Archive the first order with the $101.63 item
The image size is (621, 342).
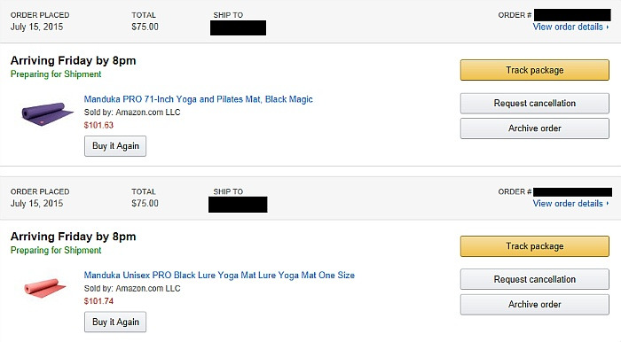point(535,128)
